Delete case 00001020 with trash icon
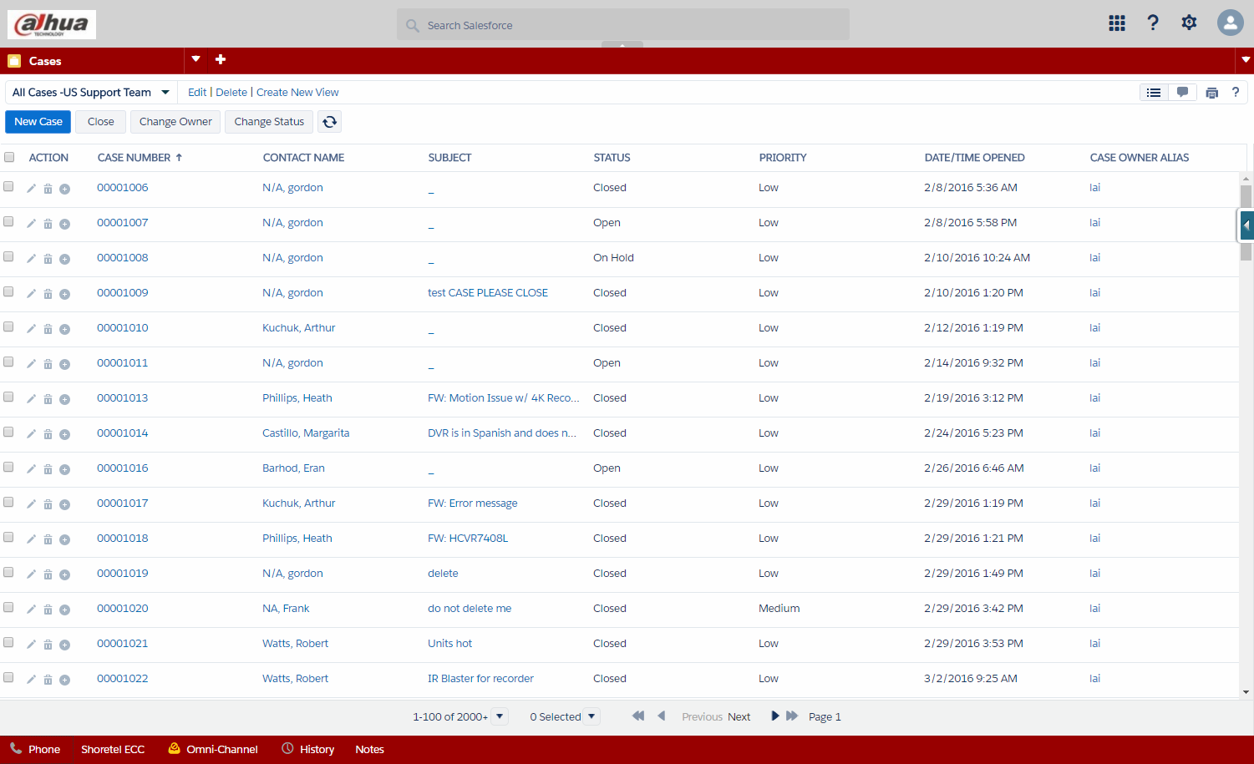This screenshot has width=1254, height=764. point(48,610)
